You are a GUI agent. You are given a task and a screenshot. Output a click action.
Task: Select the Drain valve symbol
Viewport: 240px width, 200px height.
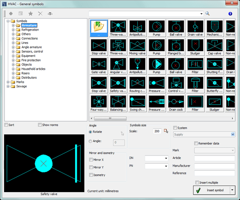coord(195,28)
